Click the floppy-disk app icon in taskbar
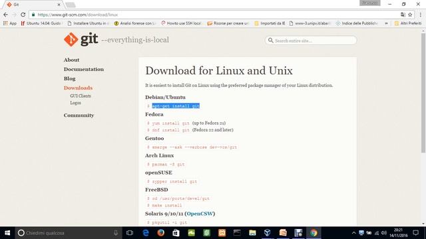 298,233
